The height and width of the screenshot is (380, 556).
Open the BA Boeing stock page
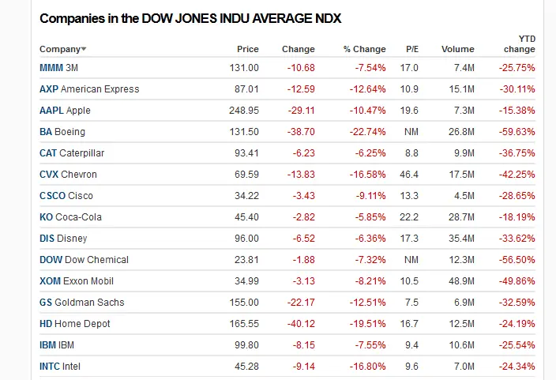[46, 132]
